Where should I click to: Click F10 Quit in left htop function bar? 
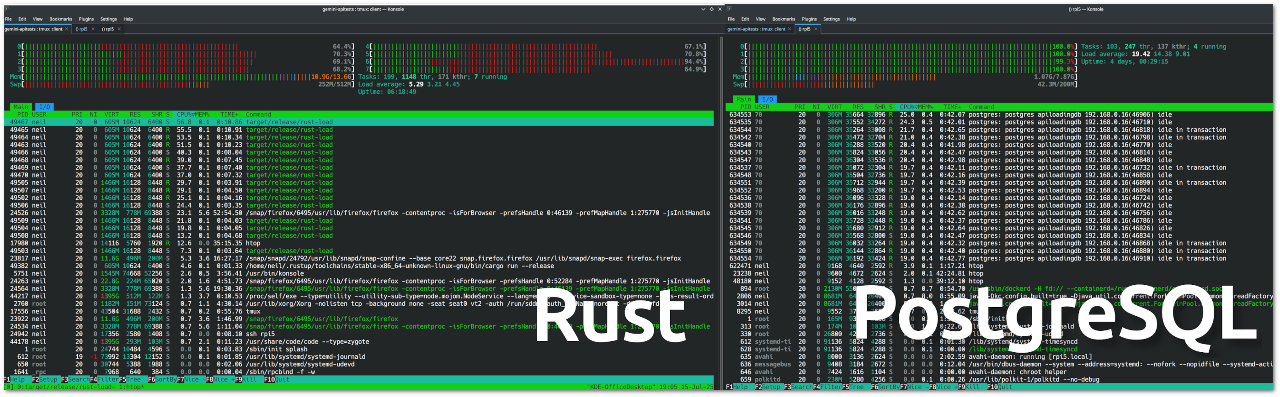(276, 379)
